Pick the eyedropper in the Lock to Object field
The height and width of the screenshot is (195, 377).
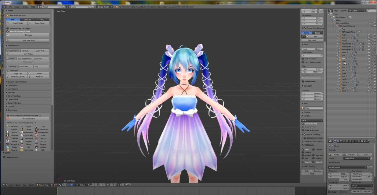click(x=322, y=55)
